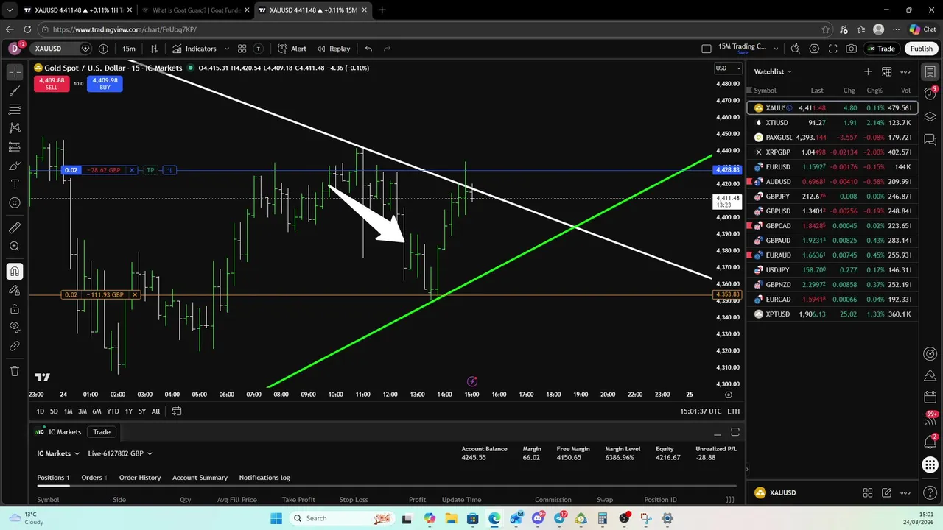Maximize the trading panel
Viewport: 943px width, 530px height.
(x=735, y=432)
